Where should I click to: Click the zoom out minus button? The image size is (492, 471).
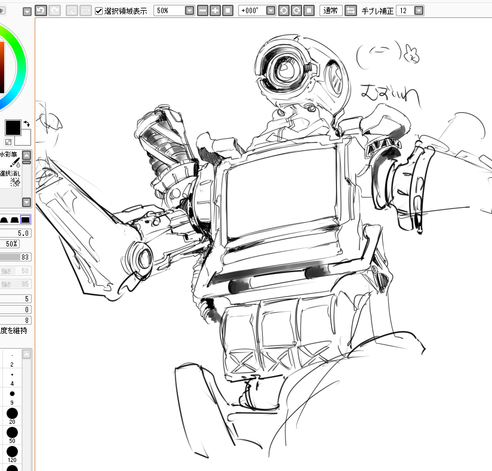pos(203,11)
